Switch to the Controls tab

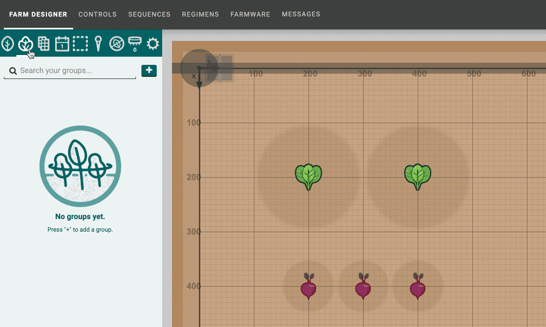point(97,14)
